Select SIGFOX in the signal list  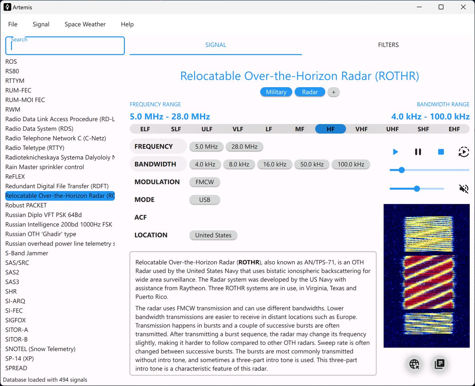pos(60,320)
